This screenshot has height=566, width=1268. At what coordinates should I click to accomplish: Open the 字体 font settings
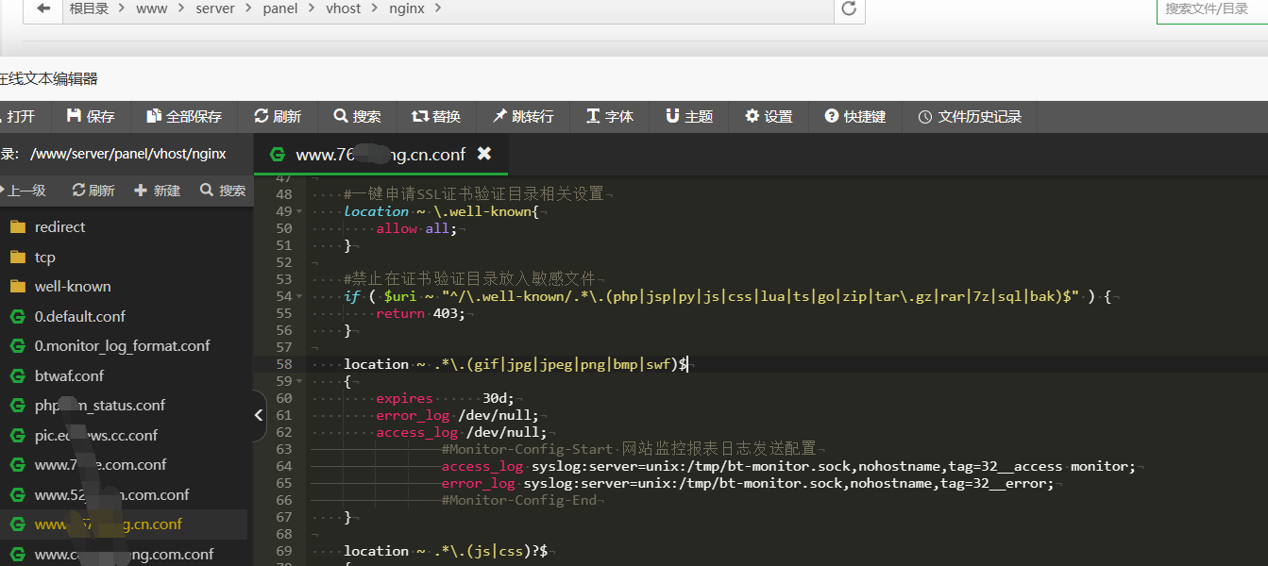pyautogui.click(x=610, y=116)
